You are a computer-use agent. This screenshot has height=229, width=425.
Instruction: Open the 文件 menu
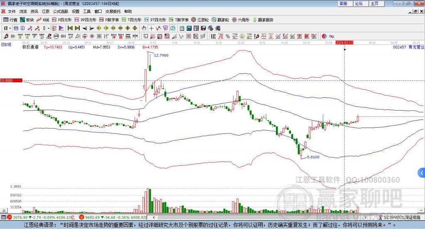[12, 11]
